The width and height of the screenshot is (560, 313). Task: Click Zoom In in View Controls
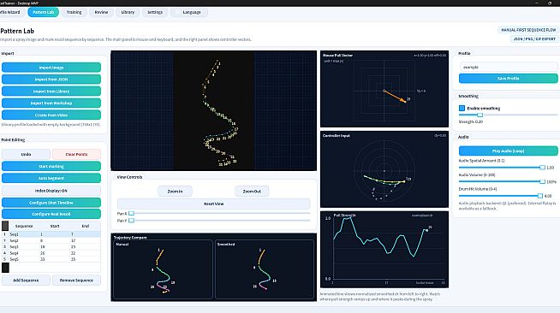click(175, 192)
